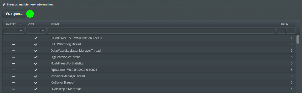Click the alive checkmark for BSH Watchdog Thread
302x93 pixels.
pyautogui.click(x=36, y=44)
